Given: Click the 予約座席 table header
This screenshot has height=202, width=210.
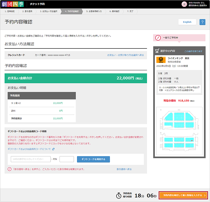Looking at the screenshot, I should coord(42,96).
